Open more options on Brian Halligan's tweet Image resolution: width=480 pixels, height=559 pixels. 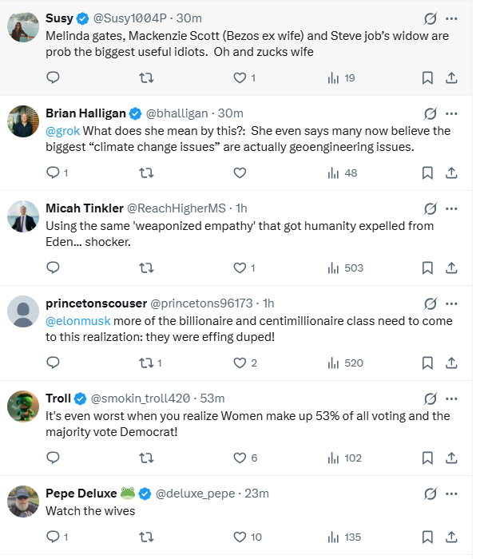coord(453,113)
